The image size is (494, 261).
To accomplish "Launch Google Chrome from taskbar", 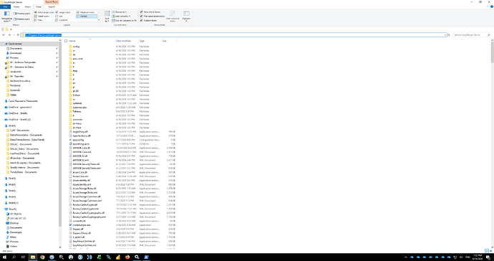I will point(42,257).
